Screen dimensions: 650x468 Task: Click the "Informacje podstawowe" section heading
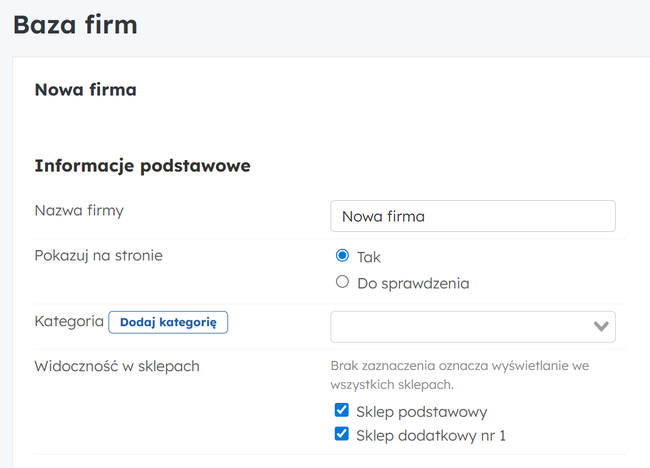142,166
